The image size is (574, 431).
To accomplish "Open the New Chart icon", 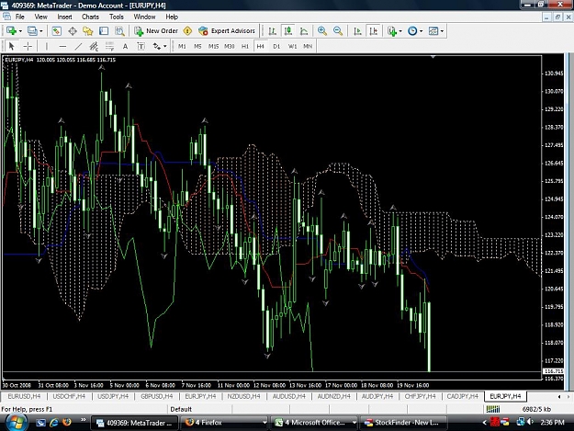I will coord(11,31).
